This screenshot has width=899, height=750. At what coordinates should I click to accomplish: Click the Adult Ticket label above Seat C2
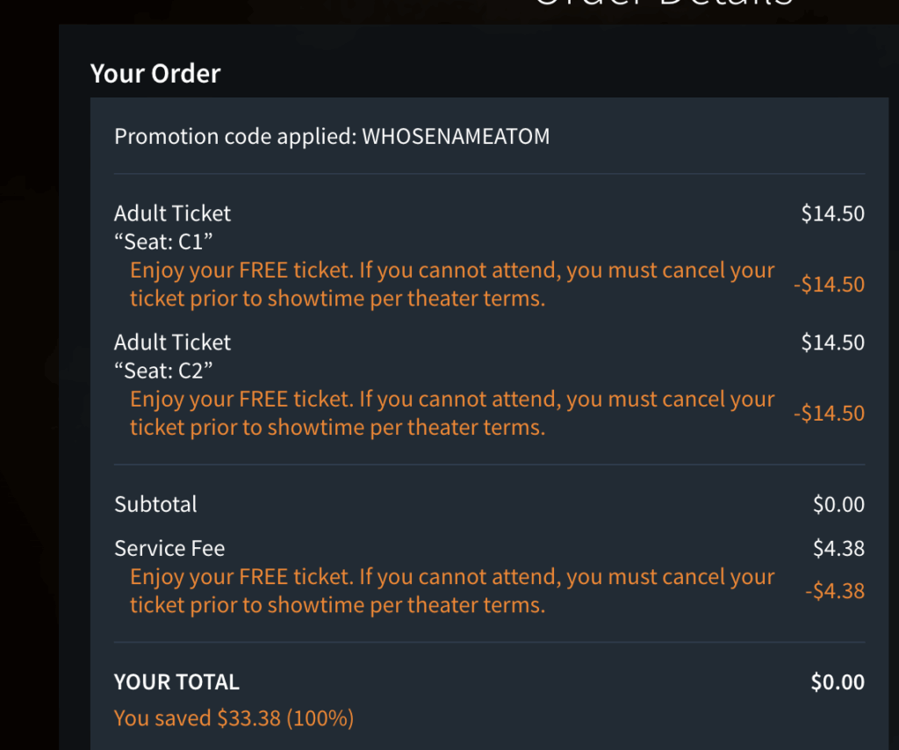(173, 343)
